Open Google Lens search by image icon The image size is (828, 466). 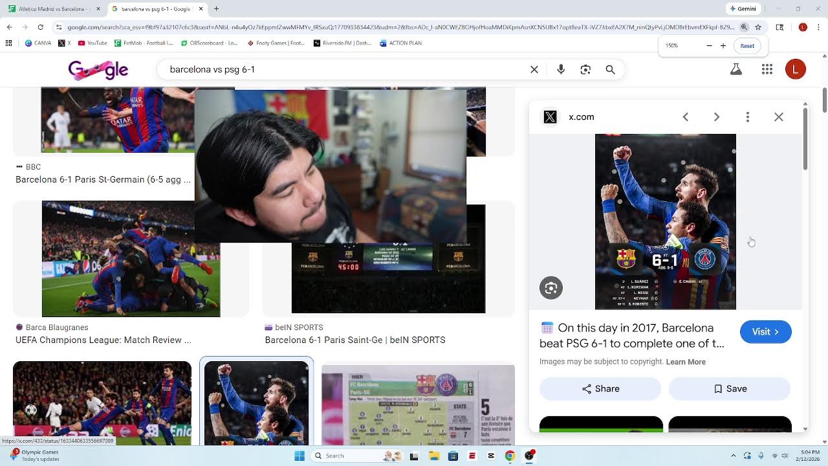(585, 69)
